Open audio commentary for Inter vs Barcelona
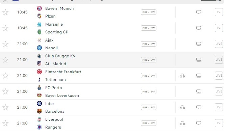Image resolution: width=227 pixels, height=137 pixels. pyautogui.click(x=182, y=107)
